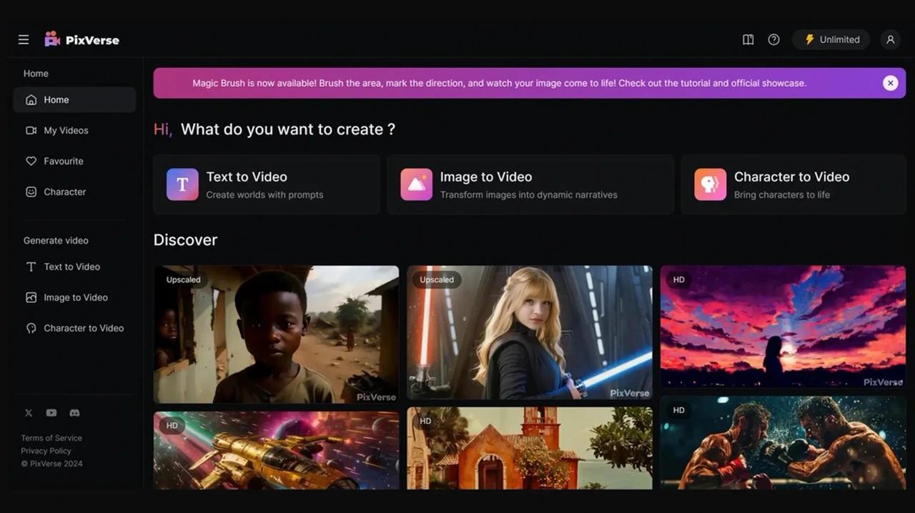
Task: Click the PixVerse logo
Action: pyautogui.click(x=82, y=40)
